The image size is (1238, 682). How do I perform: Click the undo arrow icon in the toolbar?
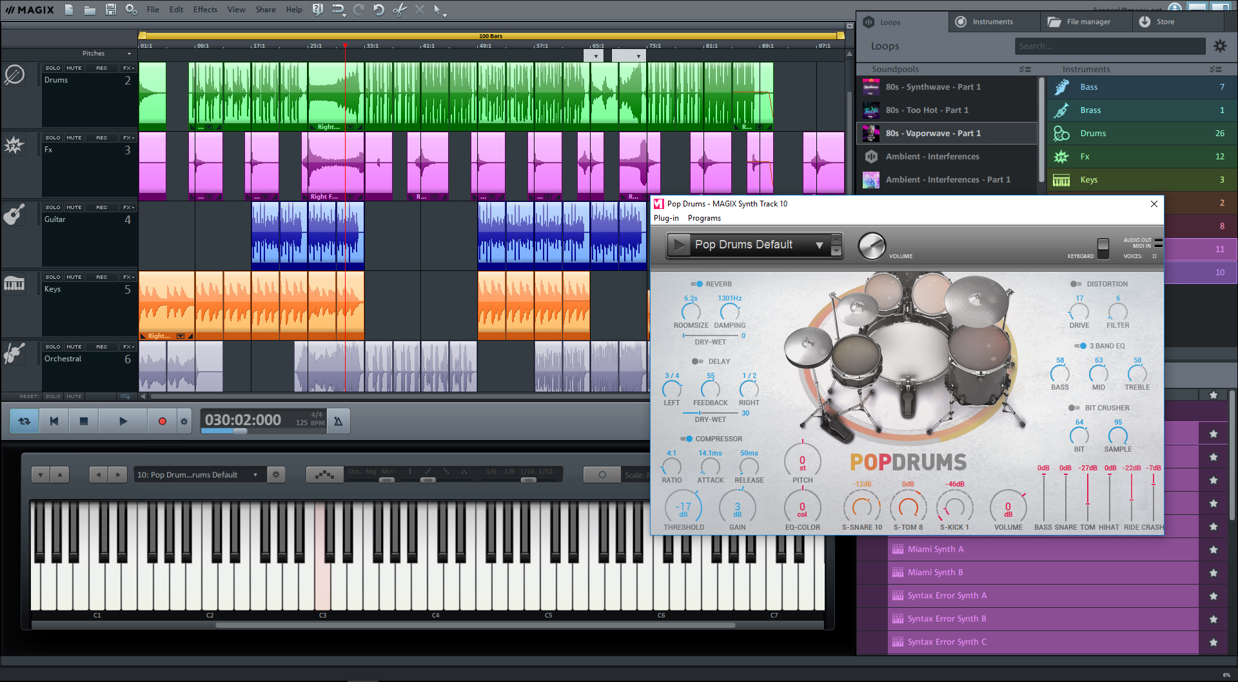point(379,10)
